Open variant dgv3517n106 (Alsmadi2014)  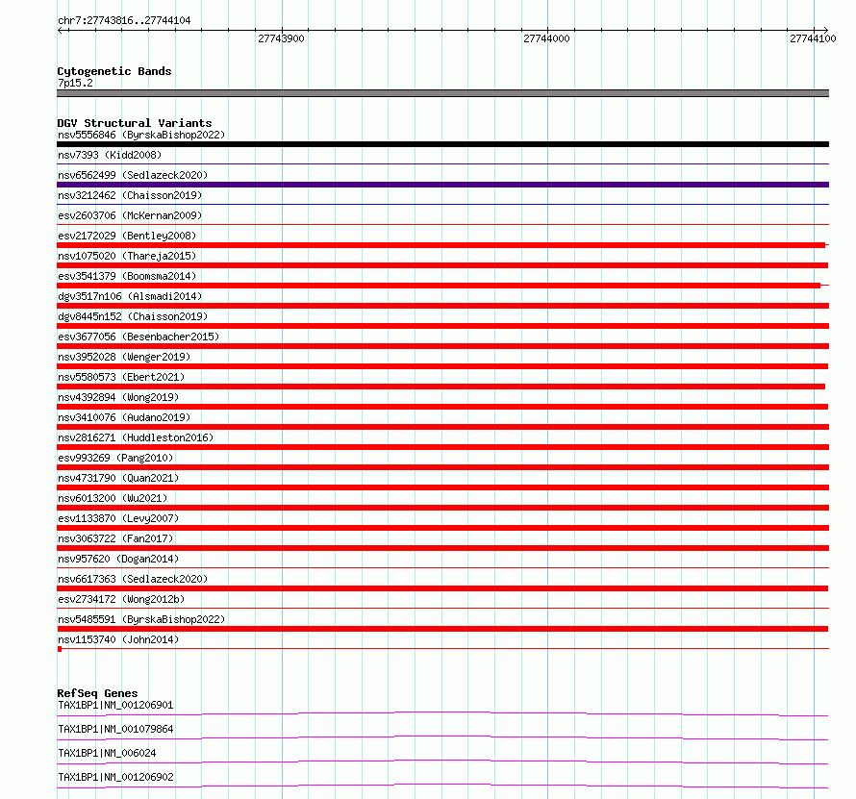pyautogui.click(x=130, y=296)
